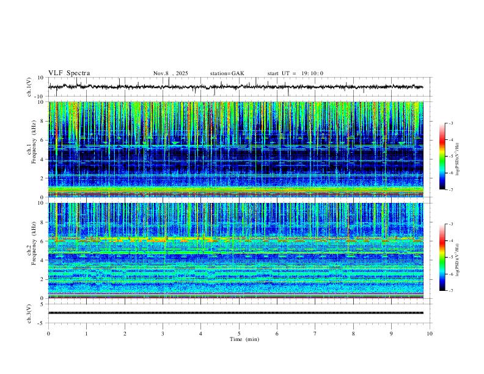Click the ch.3 flat trace line
The width and height of the screenshot is (484, 374).
[235, 313]
